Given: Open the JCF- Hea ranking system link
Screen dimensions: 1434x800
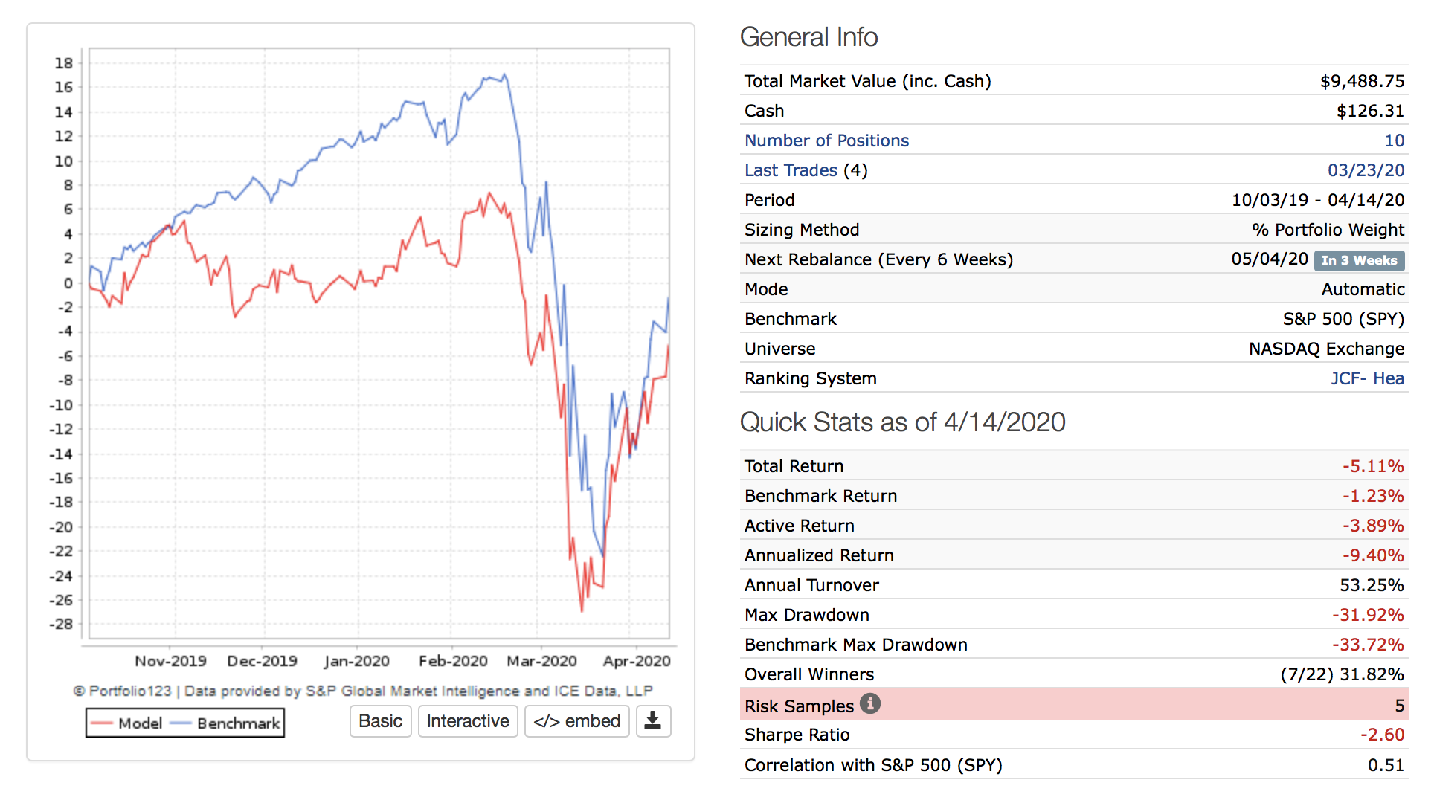Looking at the screenshot, I should 1367,378.
